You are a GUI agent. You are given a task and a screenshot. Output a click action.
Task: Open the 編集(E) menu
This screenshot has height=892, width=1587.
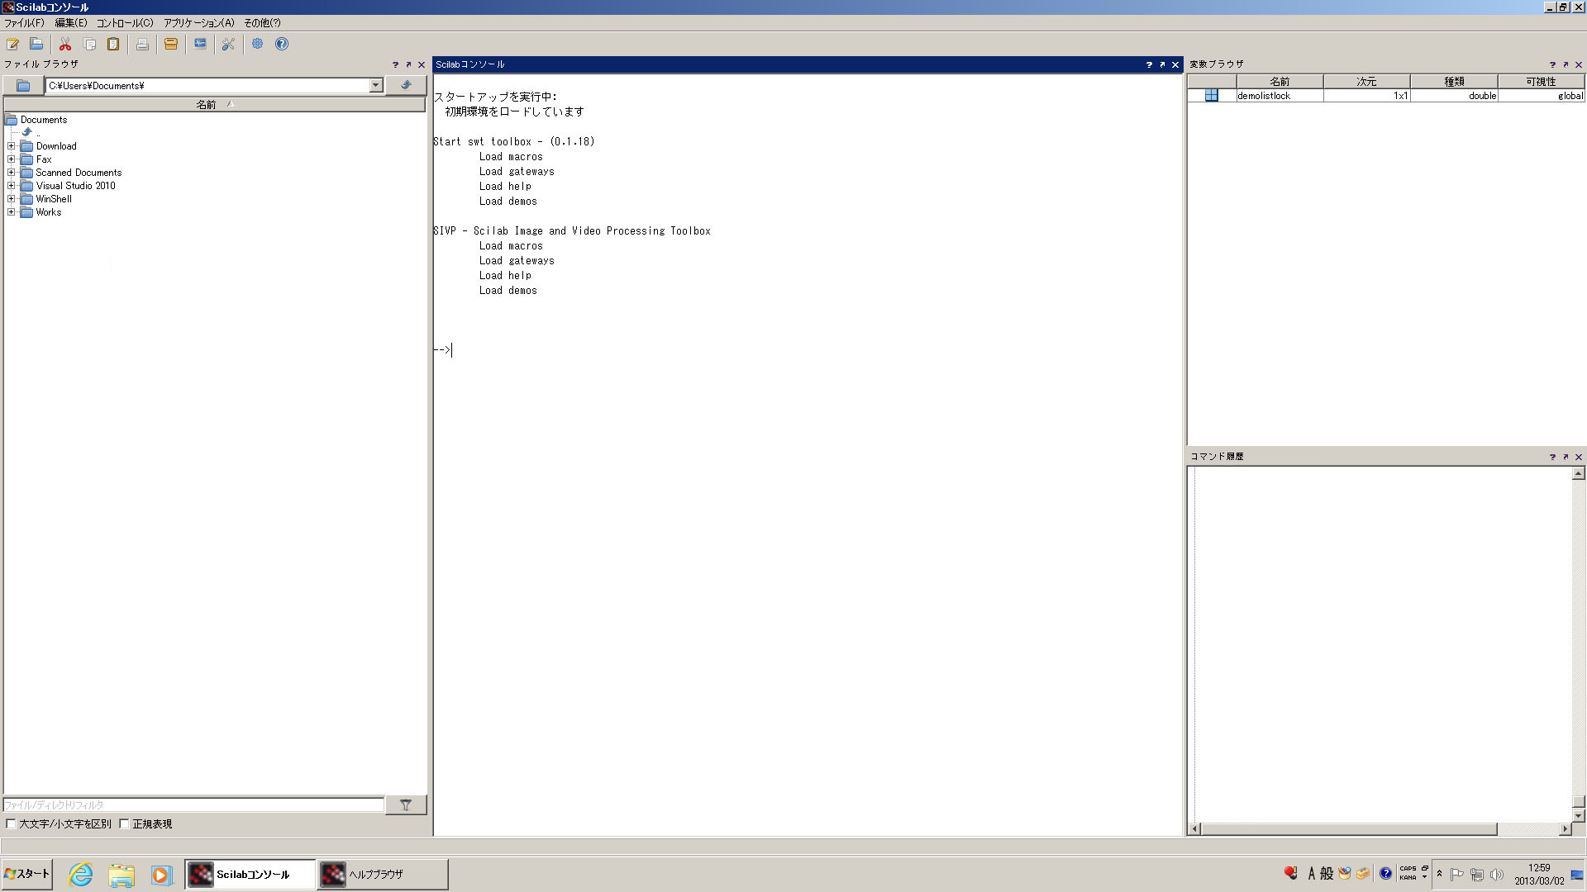[x=71, y=23]
